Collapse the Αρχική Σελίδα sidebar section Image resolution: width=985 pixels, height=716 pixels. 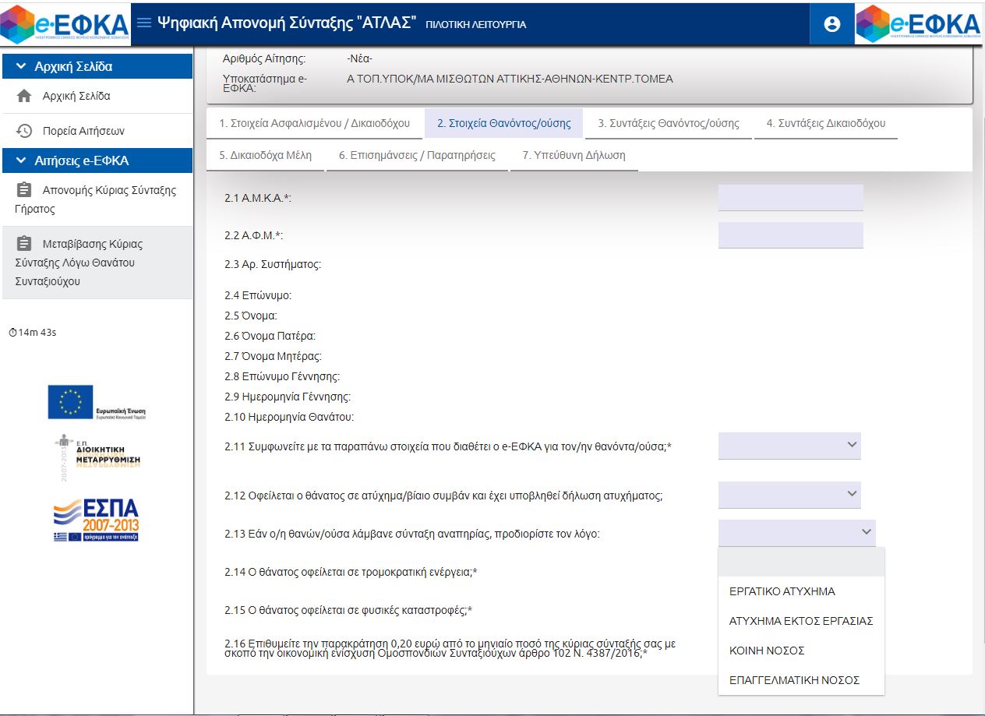point(21,67)
